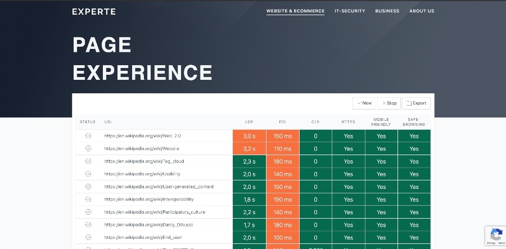
Task: Click the Privacy link in reCAPTCHA badge
Action: (x=491, y=243)
